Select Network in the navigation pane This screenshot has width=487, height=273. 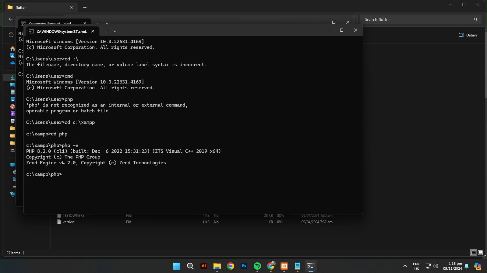point(12,194)
